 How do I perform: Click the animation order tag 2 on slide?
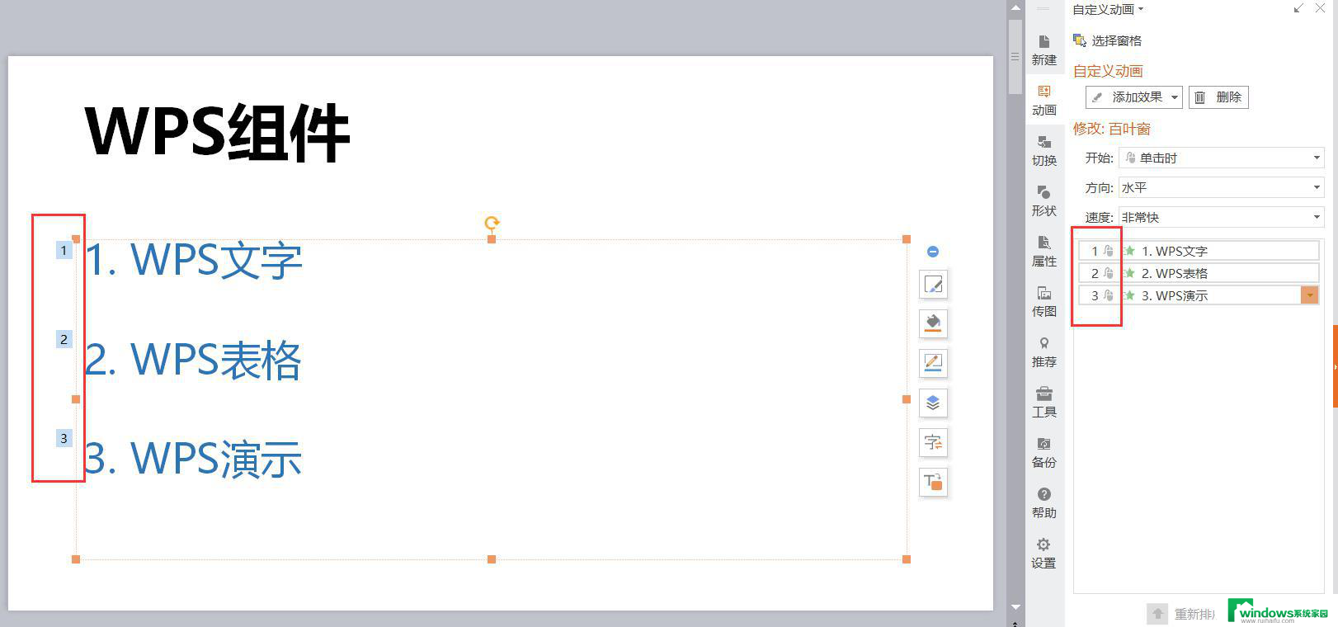[x=64, y=339]
